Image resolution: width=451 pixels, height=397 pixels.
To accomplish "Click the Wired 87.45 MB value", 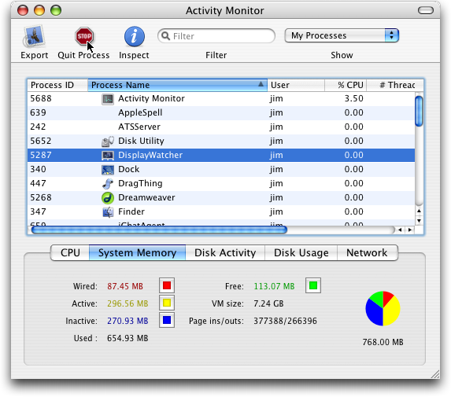I will (125, 286).
